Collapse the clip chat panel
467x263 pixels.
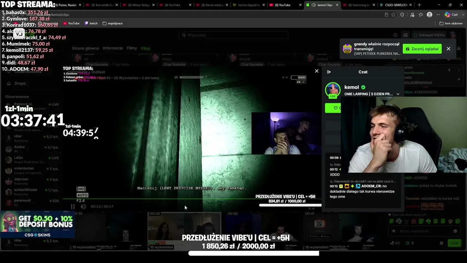pos(329,72)
